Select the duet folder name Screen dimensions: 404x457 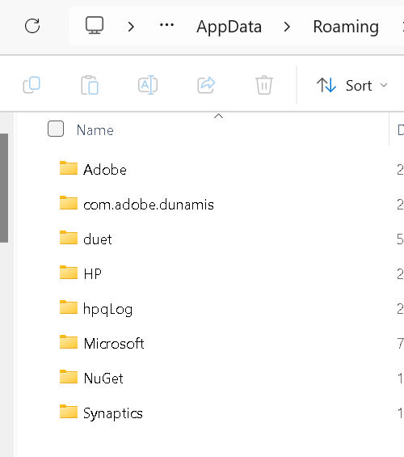98,239
